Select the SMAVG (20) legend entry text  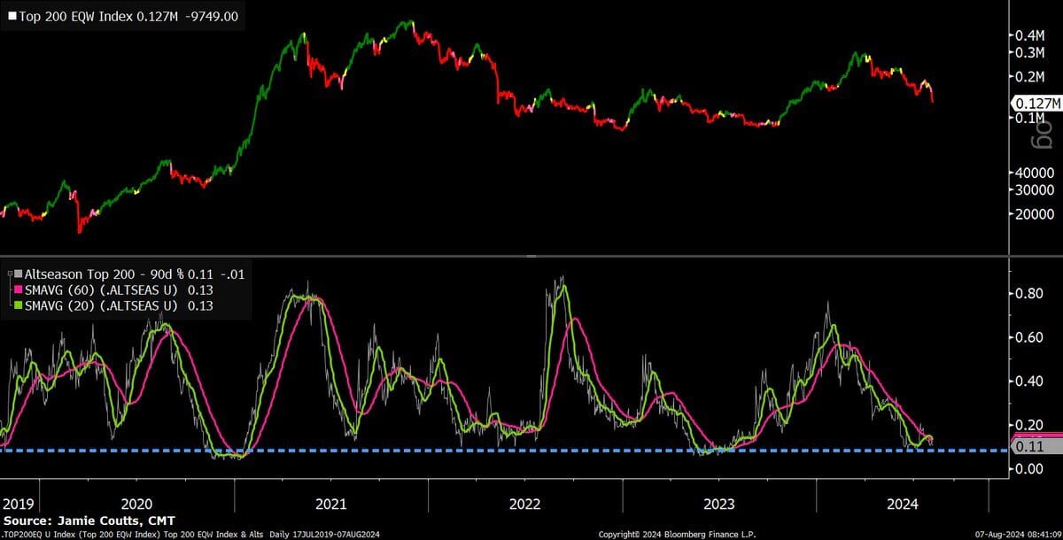click(102, 305)
